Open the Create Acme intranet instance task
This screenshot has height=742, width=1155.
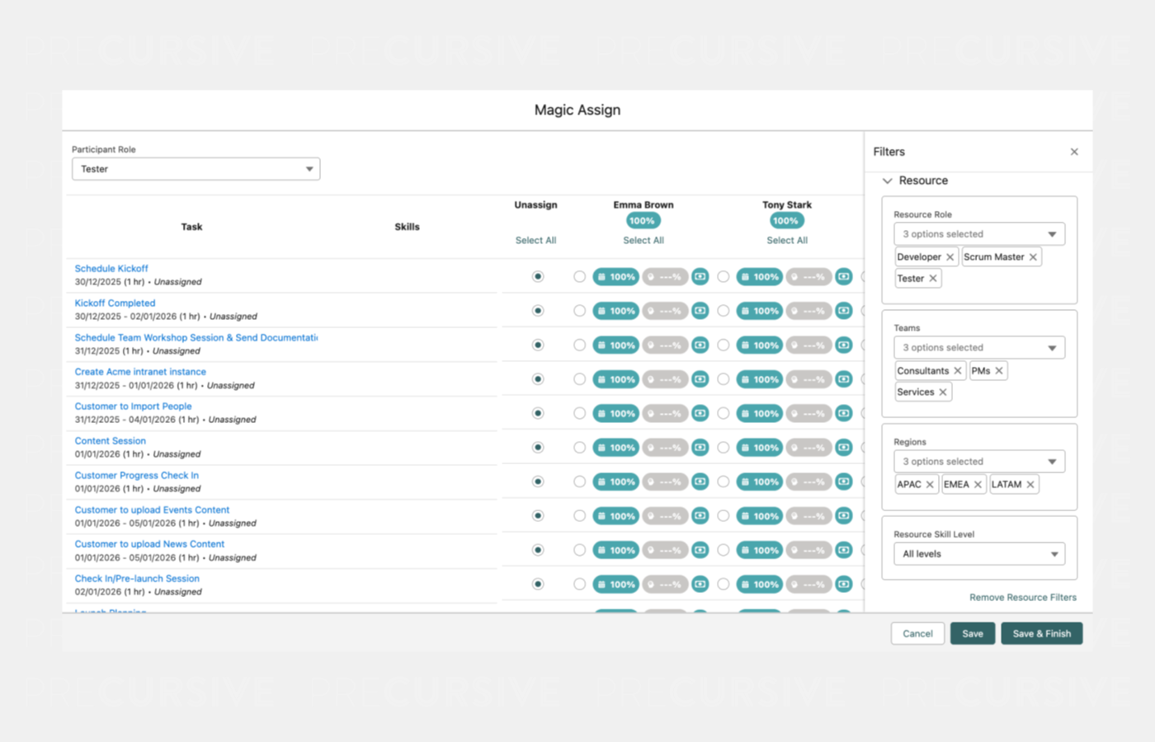(140, 372)
